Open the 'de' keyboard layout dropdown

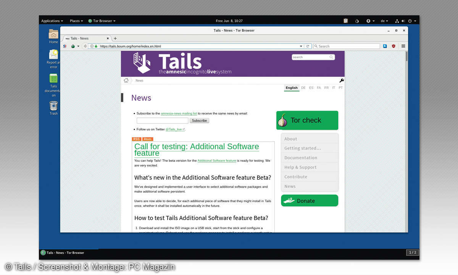tap(384, 21)
